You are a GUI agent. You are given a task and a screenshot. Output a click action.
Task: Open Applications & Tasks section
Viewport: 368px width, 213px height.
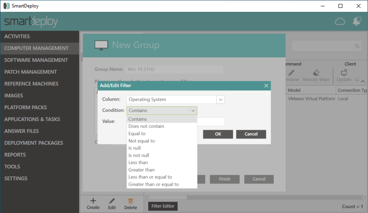[40, 119]
